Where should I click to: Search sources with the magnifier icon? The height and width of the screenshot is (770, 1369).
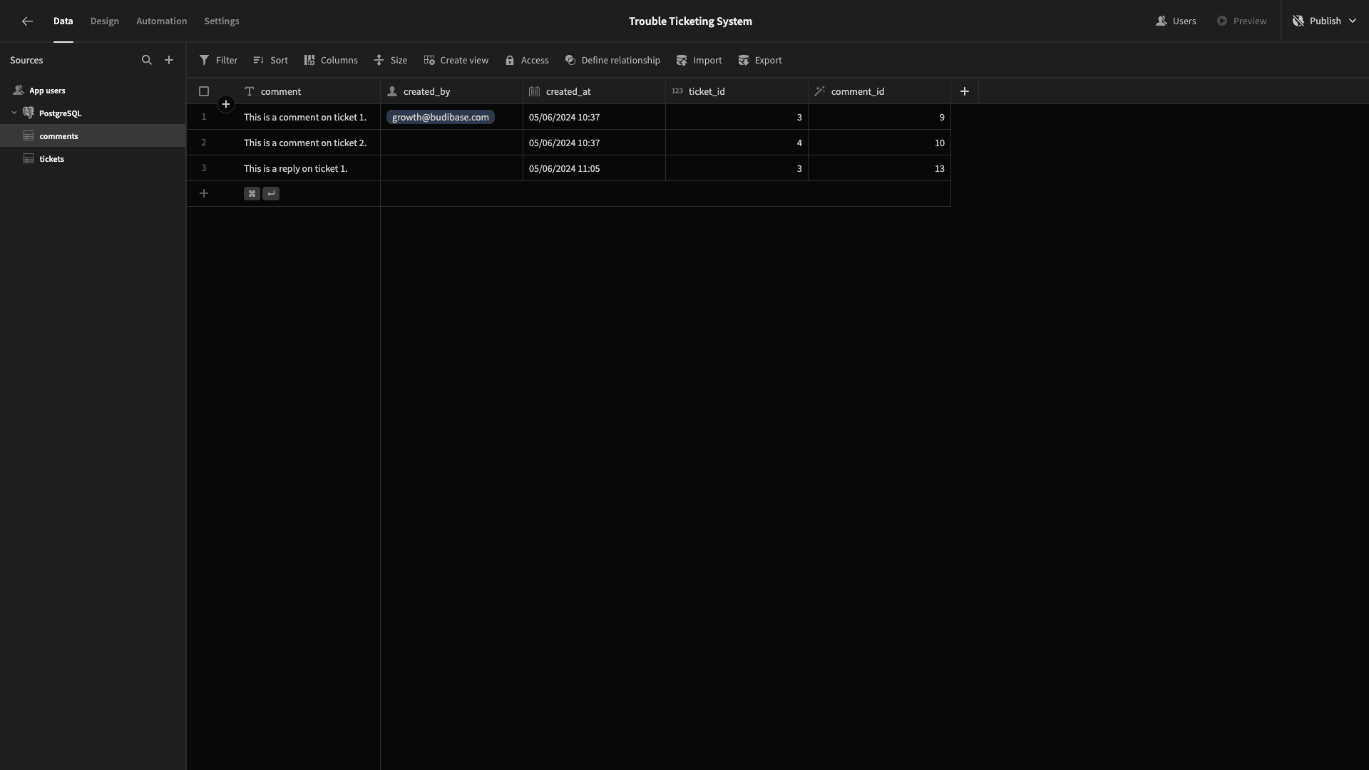click(x=147, y=61)
